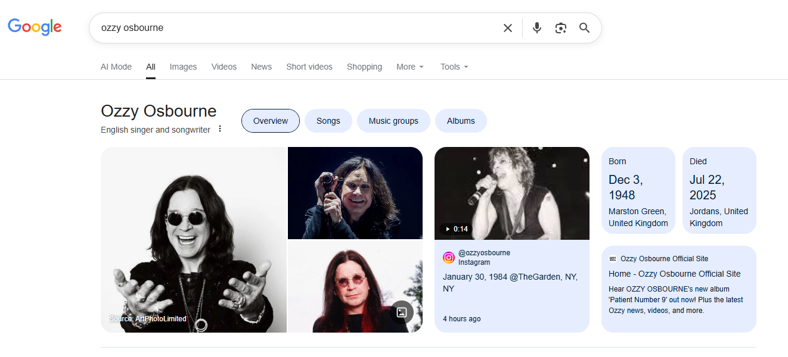
Task: Clear the search box with X icon
Action: [508, 28]
